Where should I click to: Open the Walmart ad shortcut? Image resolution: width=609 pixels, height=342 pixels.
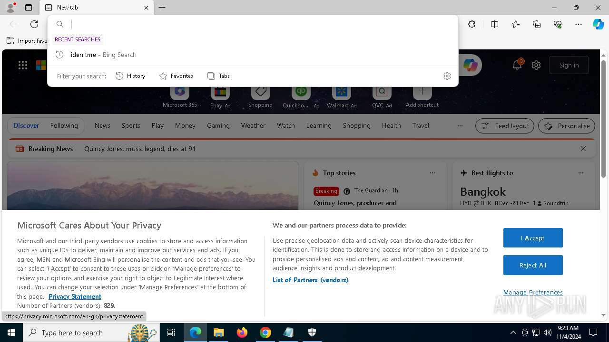[x=342, y=97]
